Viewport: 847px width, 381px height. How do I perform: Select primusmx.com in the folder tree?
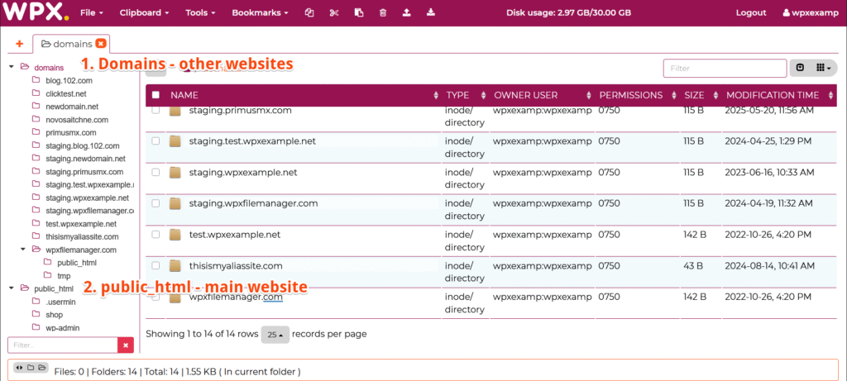click(71, 133)
